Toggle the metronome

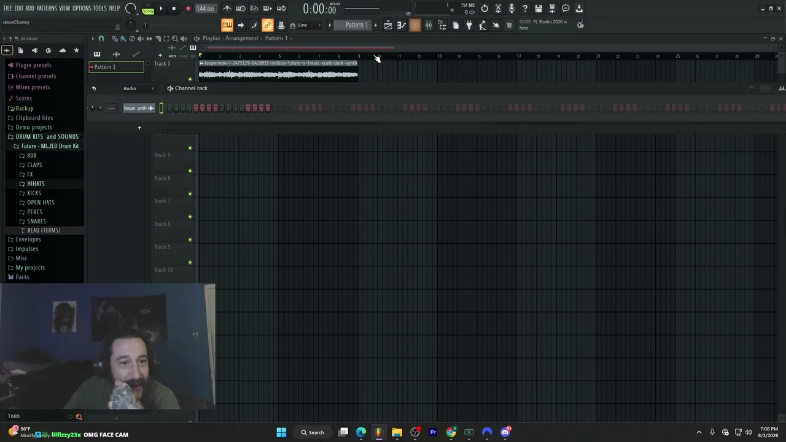[227, 9]
